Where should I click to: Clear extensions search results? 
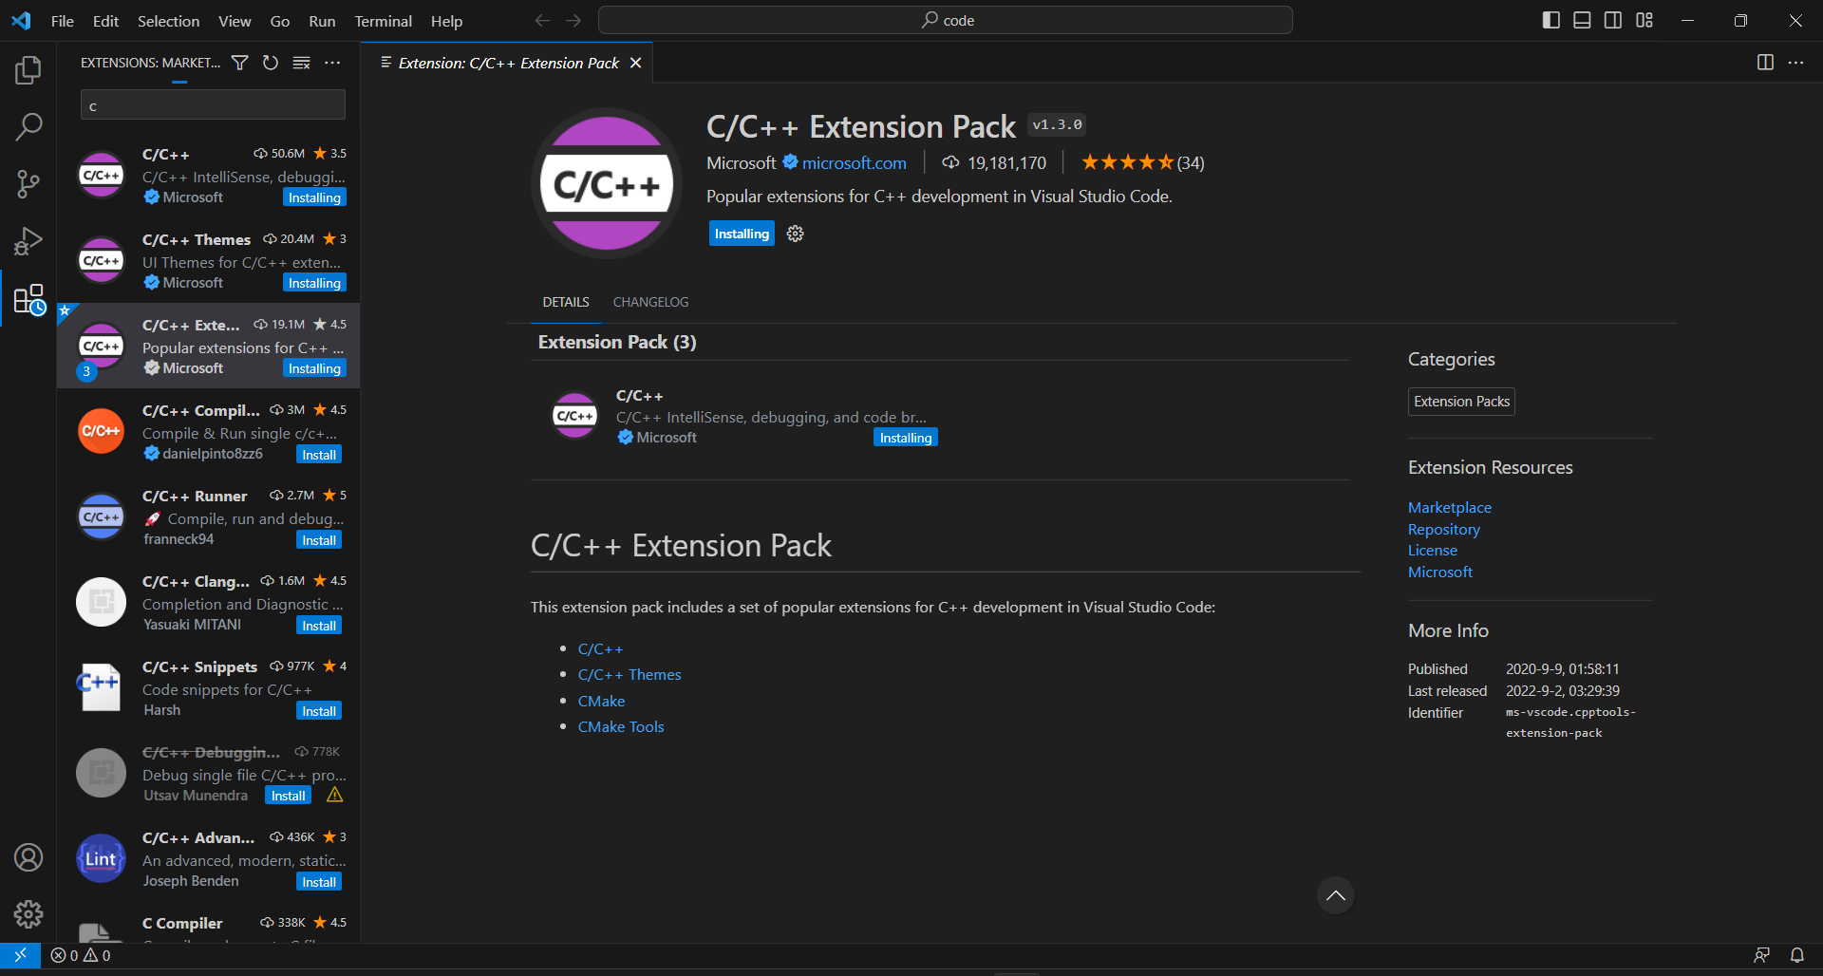tap(301, 63)
